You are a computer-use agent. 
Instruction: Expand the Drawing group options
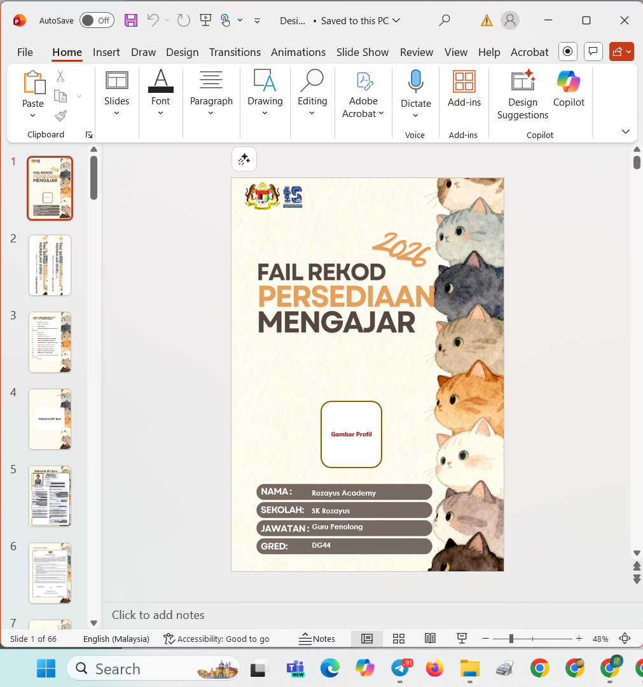[x=265, y=112]
